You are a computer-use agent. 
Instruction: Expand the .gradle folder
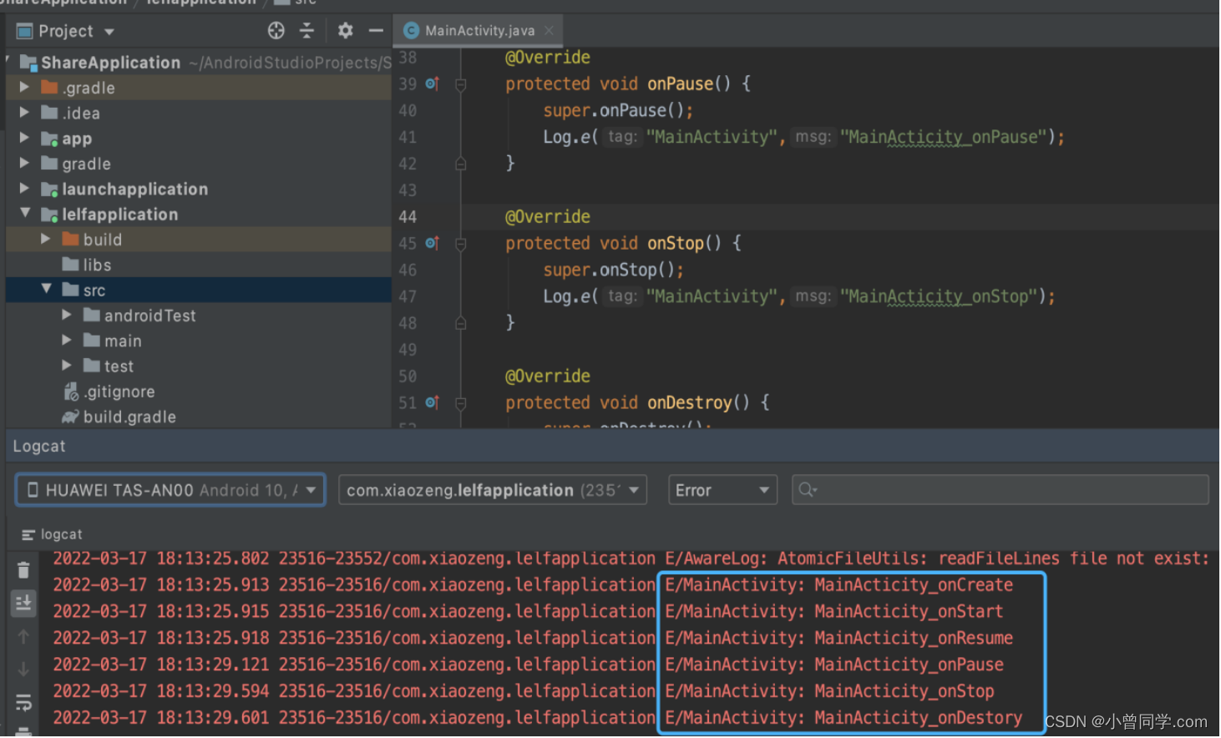tap(24, 87)
